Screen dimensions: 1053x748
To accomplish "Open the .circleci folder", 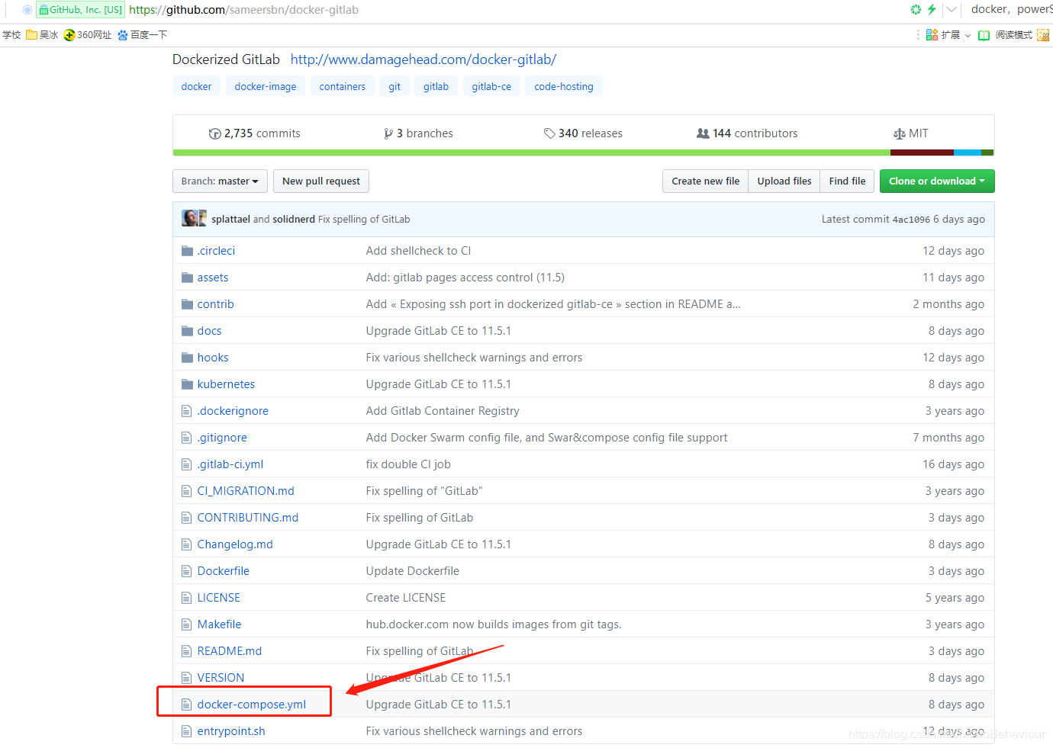I will coord(216,251).
